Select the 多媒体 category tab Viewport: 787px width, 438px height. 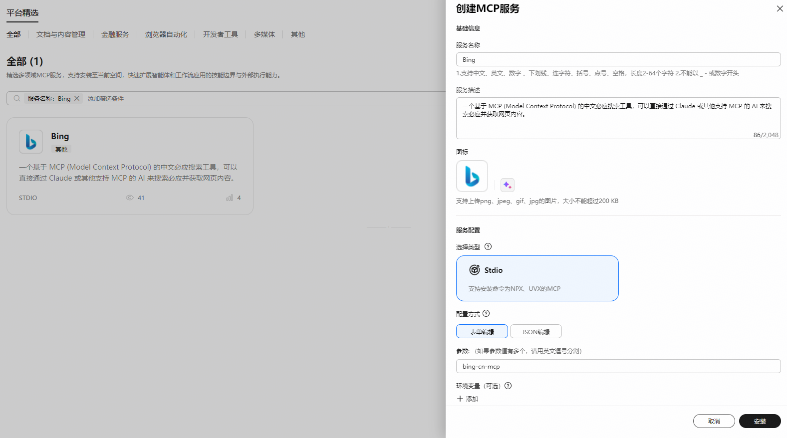point(264,34)
